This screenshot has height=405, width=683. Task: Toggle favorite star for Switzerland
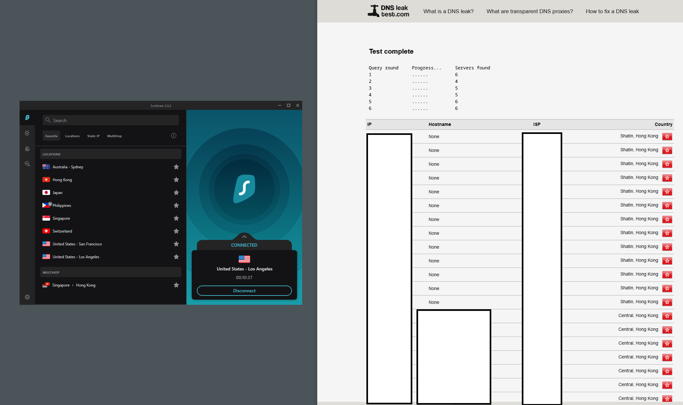pyautogui.click(x=176, y=231)
